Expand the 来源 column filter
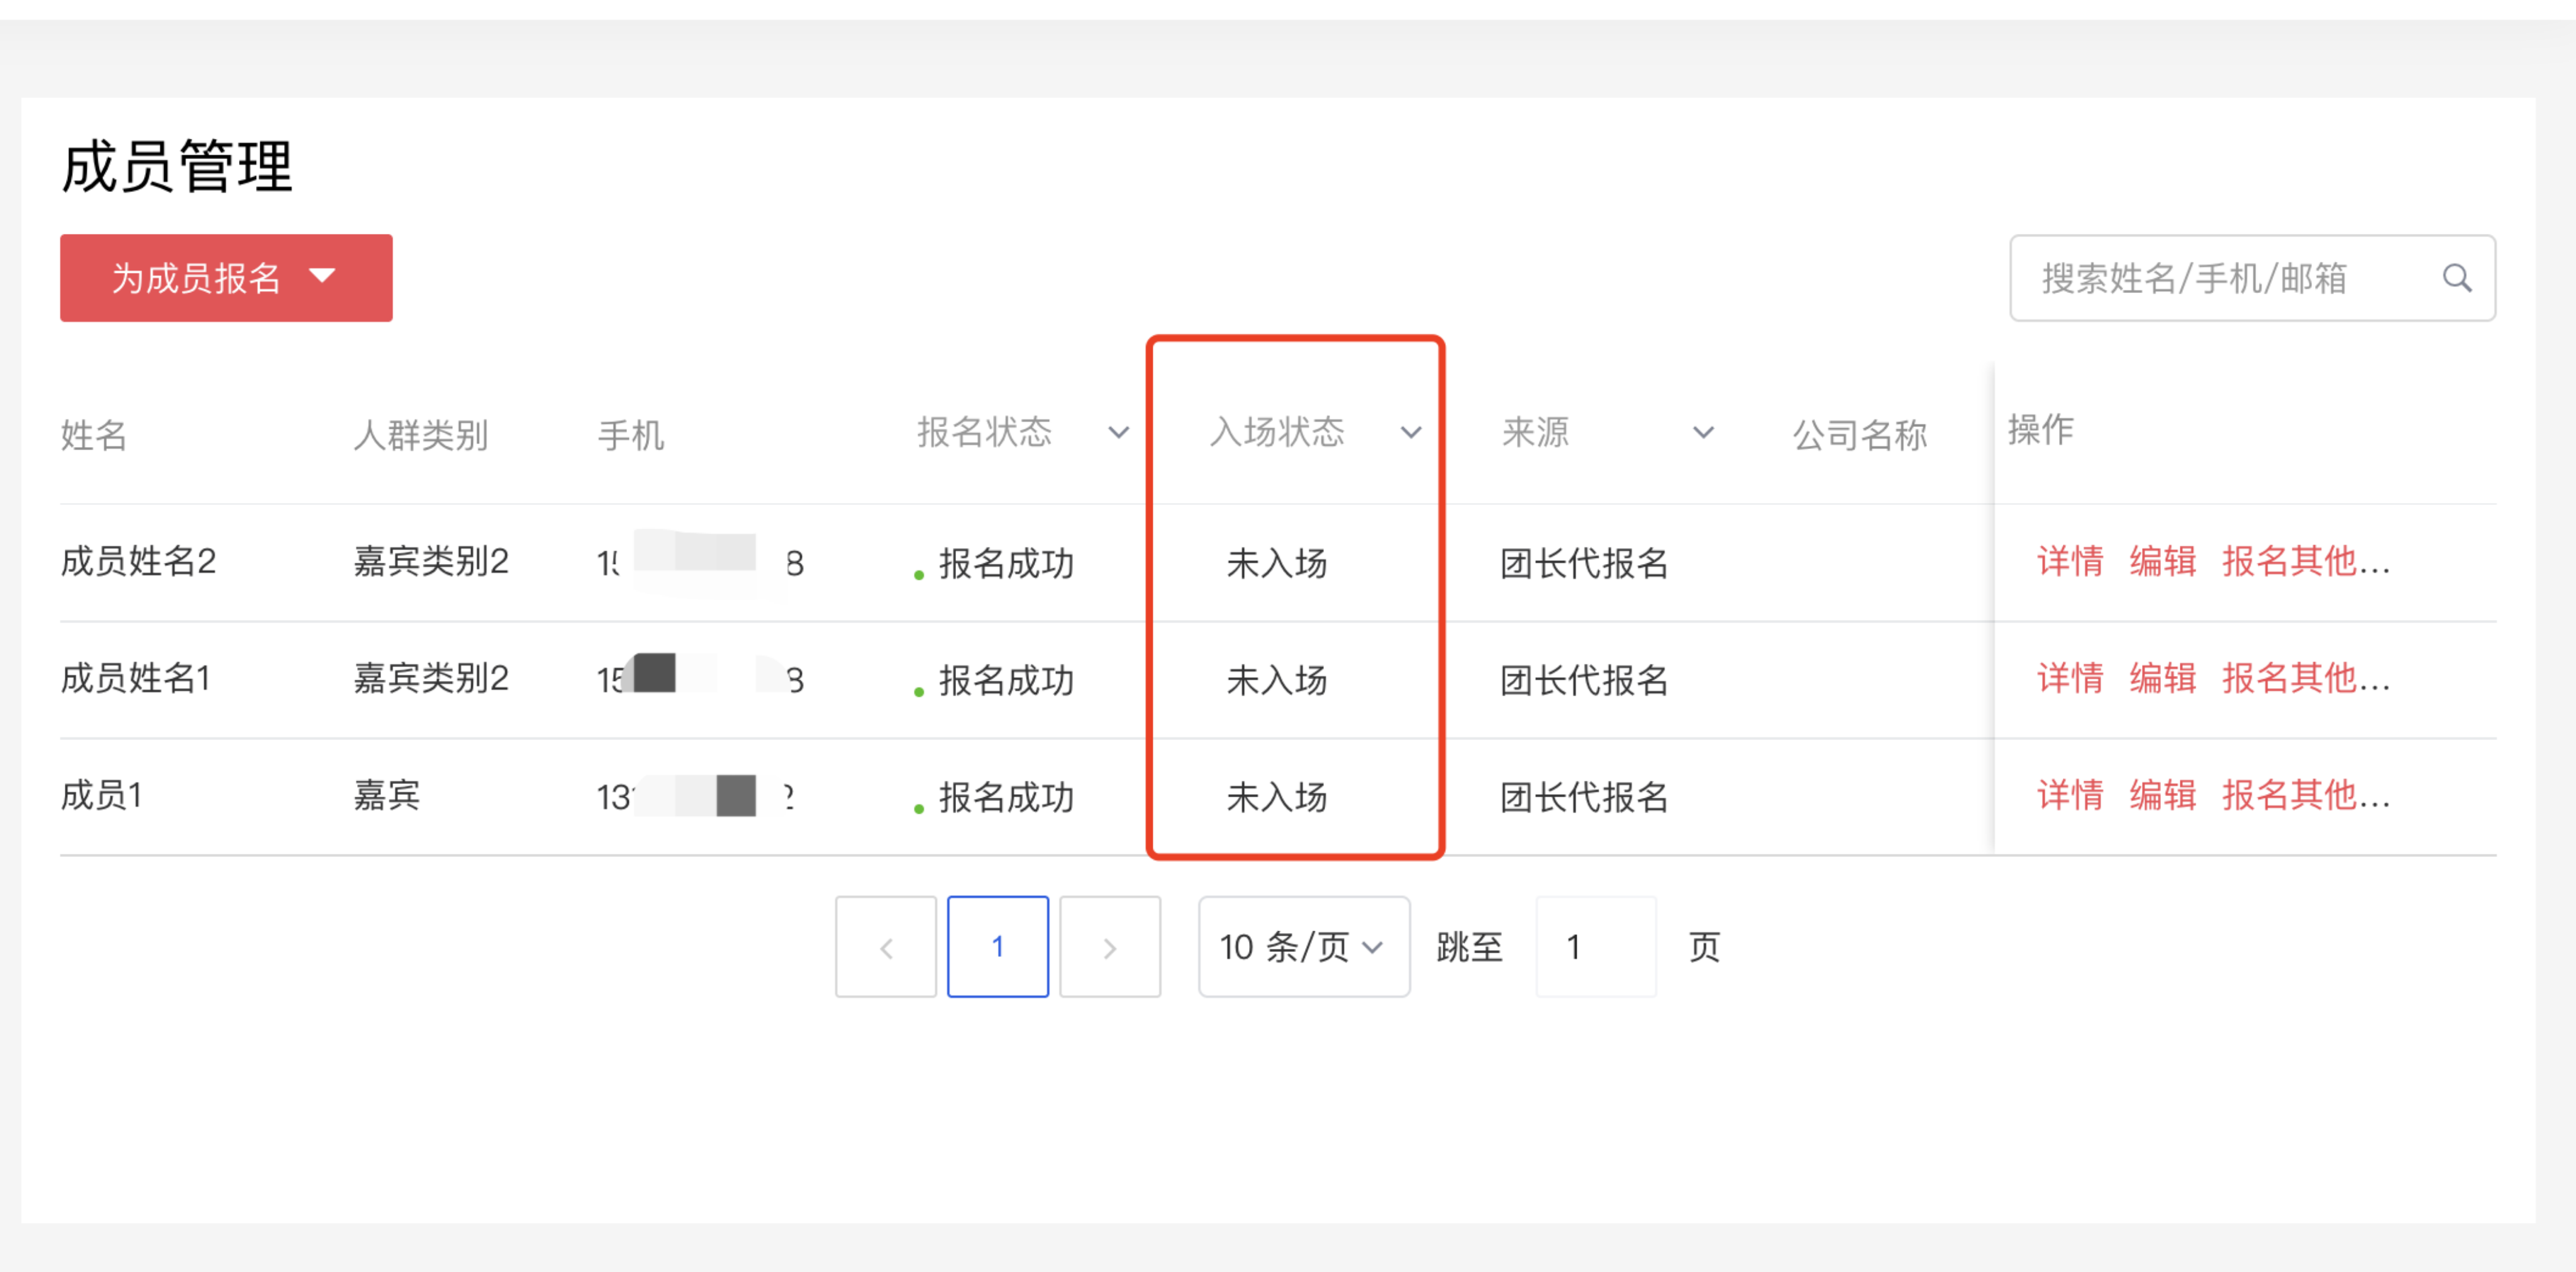The image size is (2576, 1272). click(1702, 433)
